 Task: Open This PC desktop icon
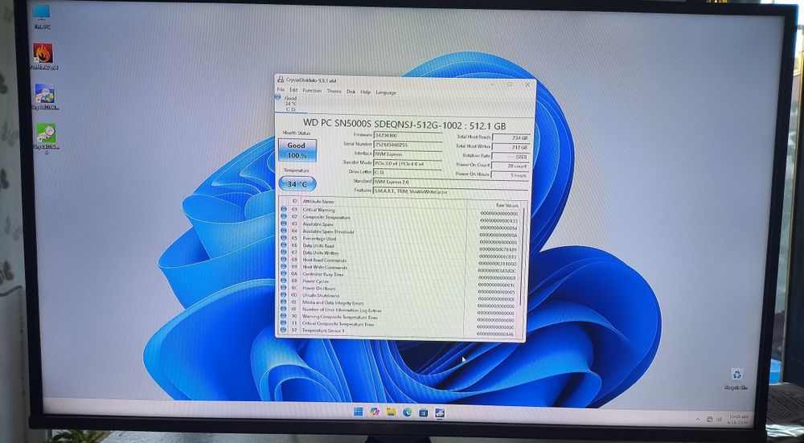coord(41,15)
